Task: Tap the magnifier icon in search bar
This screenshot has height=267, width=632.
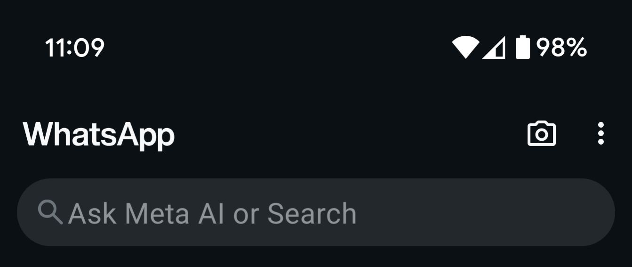Action: point(50,212)
